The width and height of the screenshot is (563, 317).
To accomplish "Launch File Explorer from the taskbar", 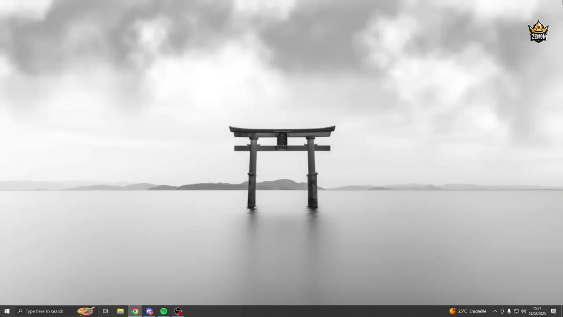I will (x=120, y=311).
